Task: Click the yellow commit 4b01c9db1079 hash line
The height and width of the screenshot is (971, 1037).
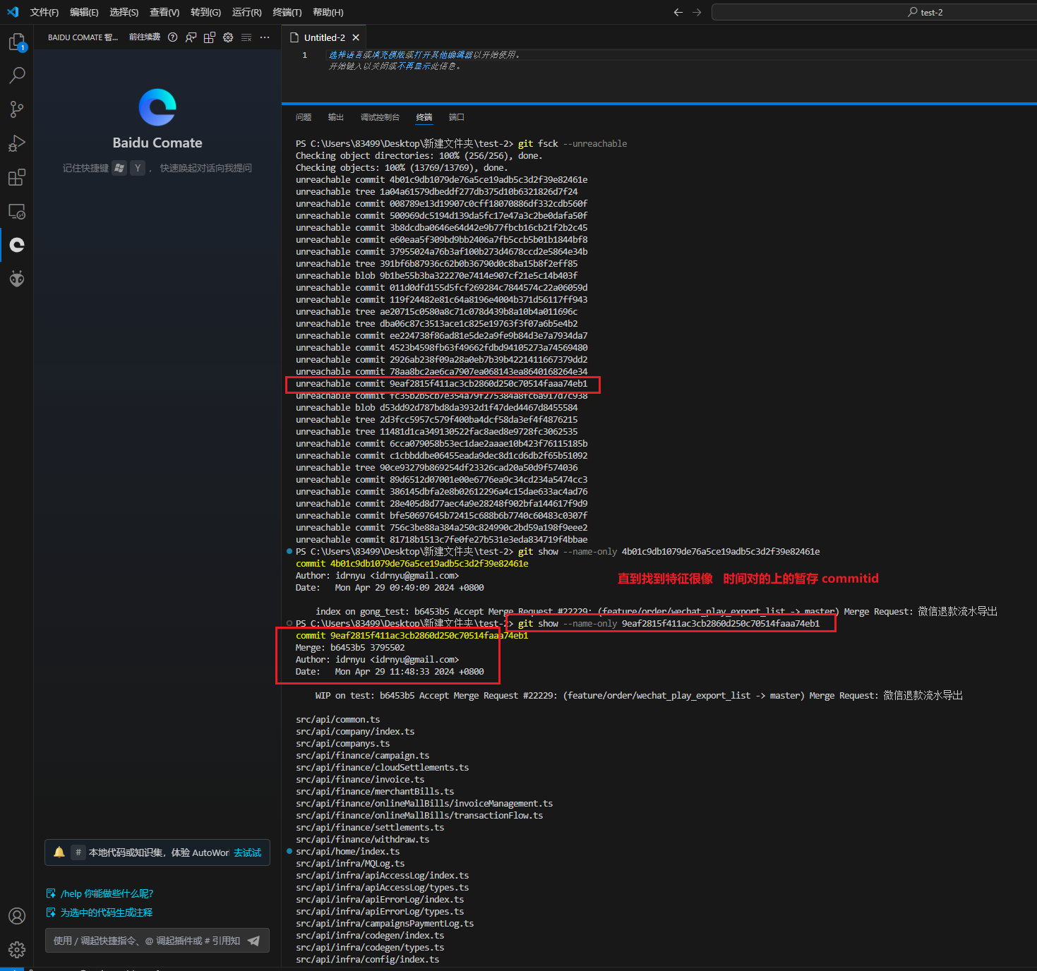Action: (412, 564)
